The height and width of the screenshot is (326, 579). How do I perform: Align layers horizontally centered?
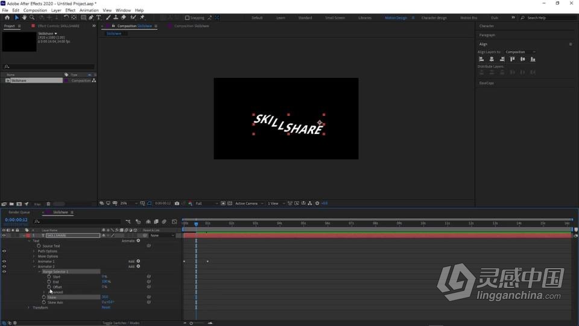click(492, 59)
